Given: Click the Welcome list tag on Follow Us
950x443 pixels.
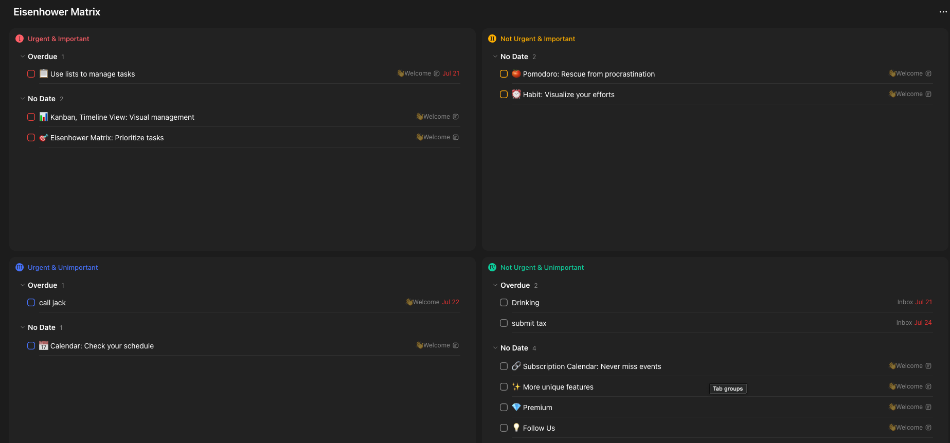Looking at the screenshot, I should (x=906, y=428).
